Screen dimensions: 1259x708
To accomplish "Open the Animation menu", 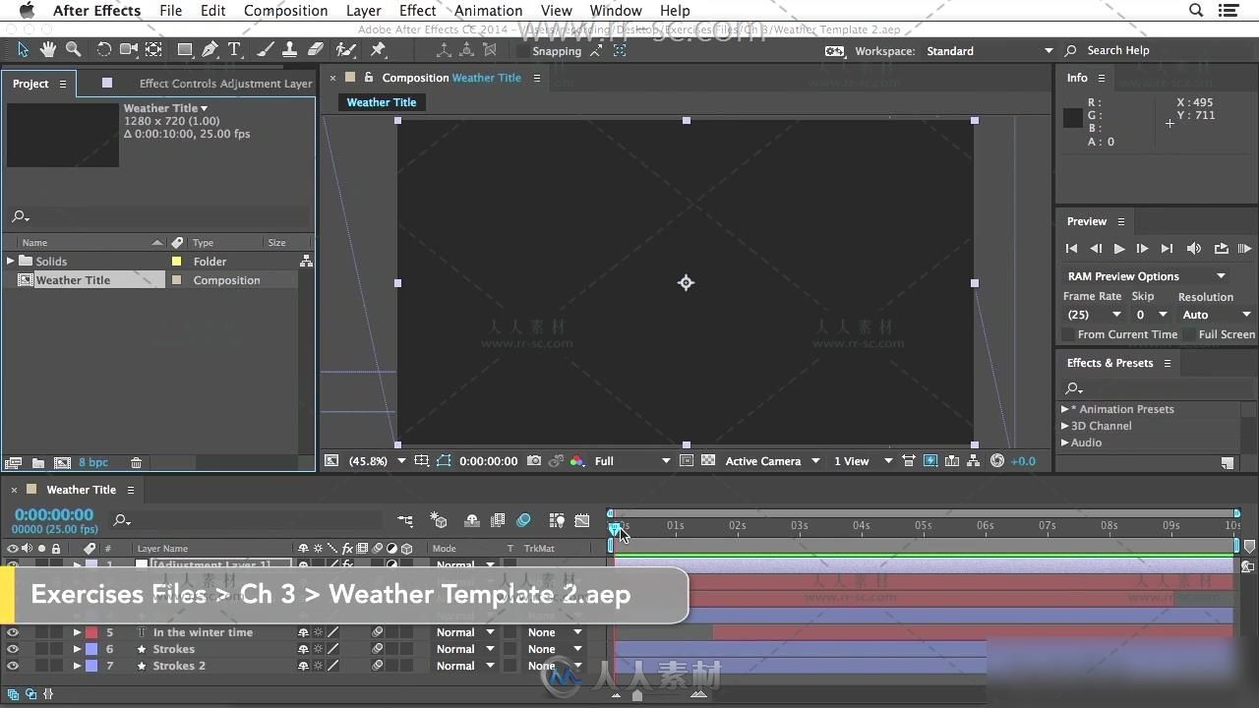I will [489, 11].
